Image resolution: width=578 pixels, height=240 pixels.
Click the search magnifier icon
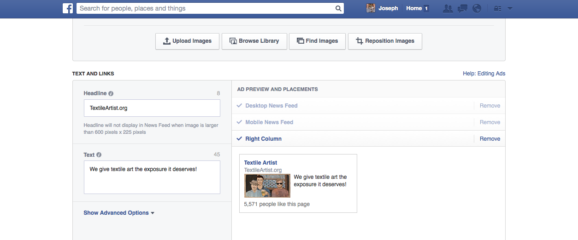pyautogui.click(x=338, y=8)
